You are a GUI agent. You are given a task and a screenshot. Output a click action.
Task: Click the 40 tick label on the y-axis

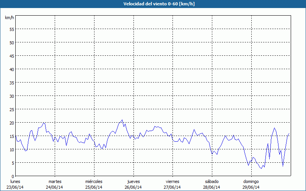[11, 69]
